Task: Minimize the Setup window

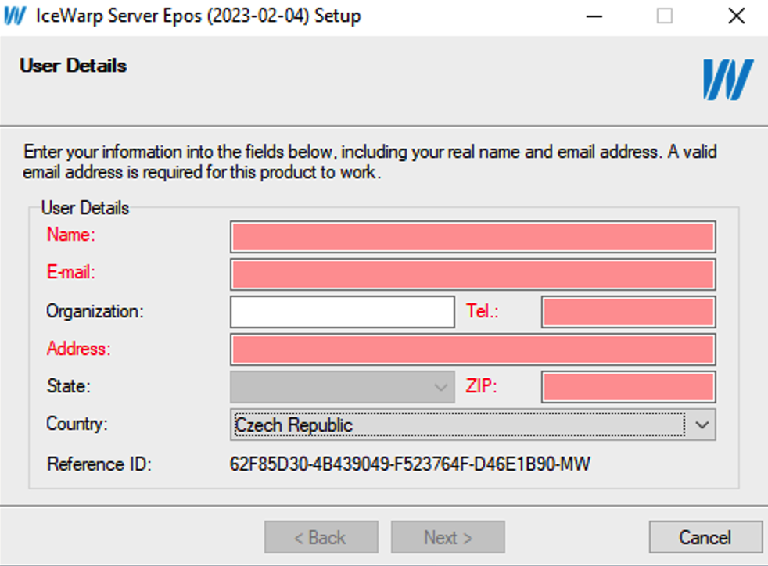Action: click(594, 16)
